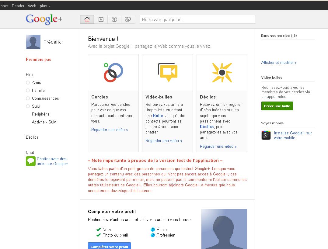The height and width of the screenshot is (249, 328).
Task: Click the green checkmark beside Nom
Action: 99,230
